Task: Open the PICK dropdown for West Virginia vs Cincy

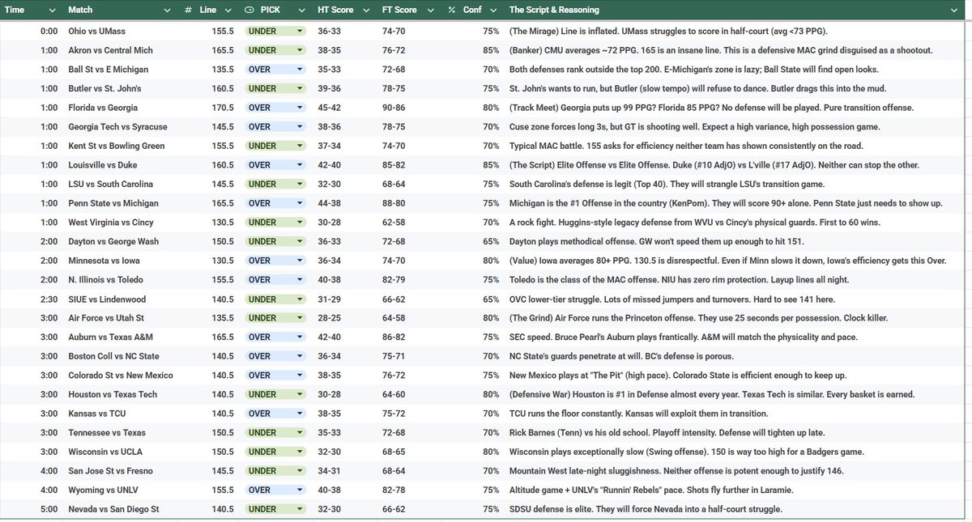Action: pos(300,223)
